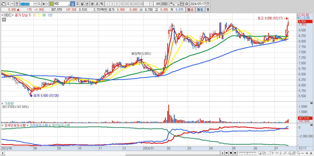Viewport: 314px width, 156px height.
Task: Select the 년 (yearly) period button
Action: pos(87,4)
